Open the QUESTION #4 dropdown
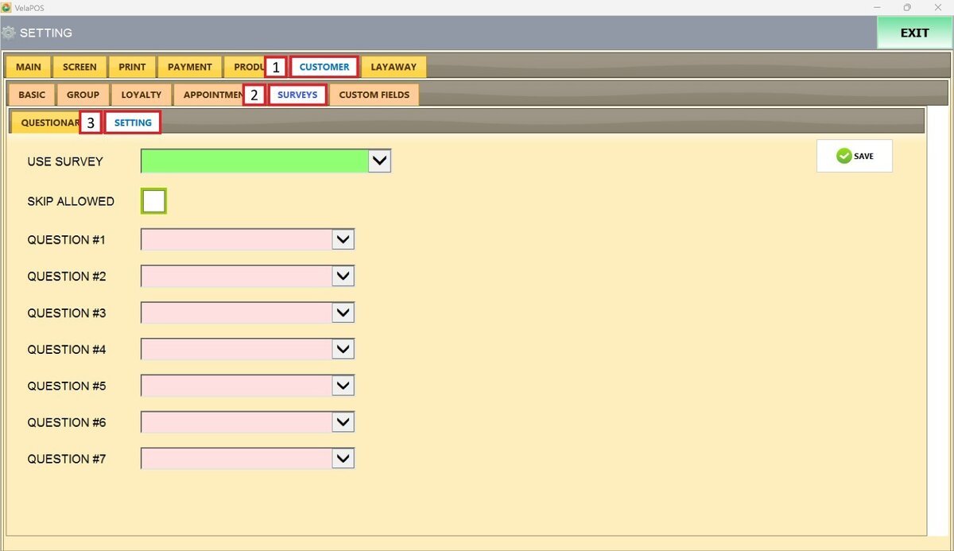This screenshot has width=954, height=551. coord(343,349)
